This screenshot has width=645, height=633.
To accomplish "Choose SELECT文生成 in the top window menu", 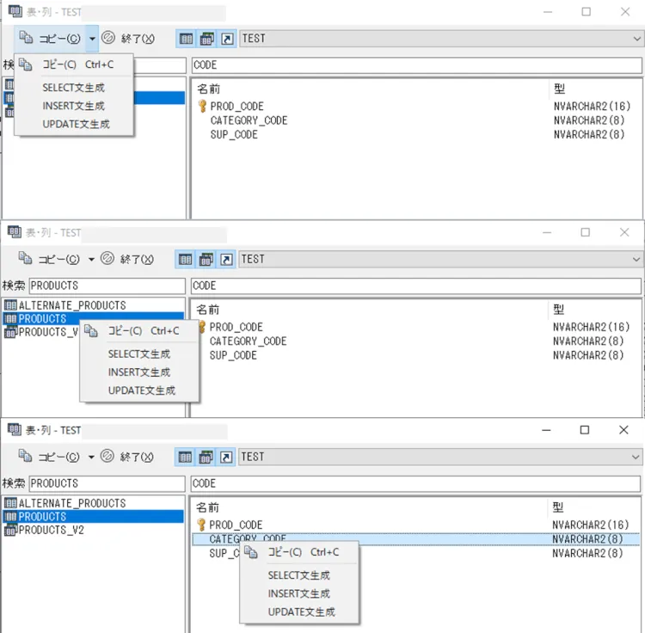I will tap(74, 88).
